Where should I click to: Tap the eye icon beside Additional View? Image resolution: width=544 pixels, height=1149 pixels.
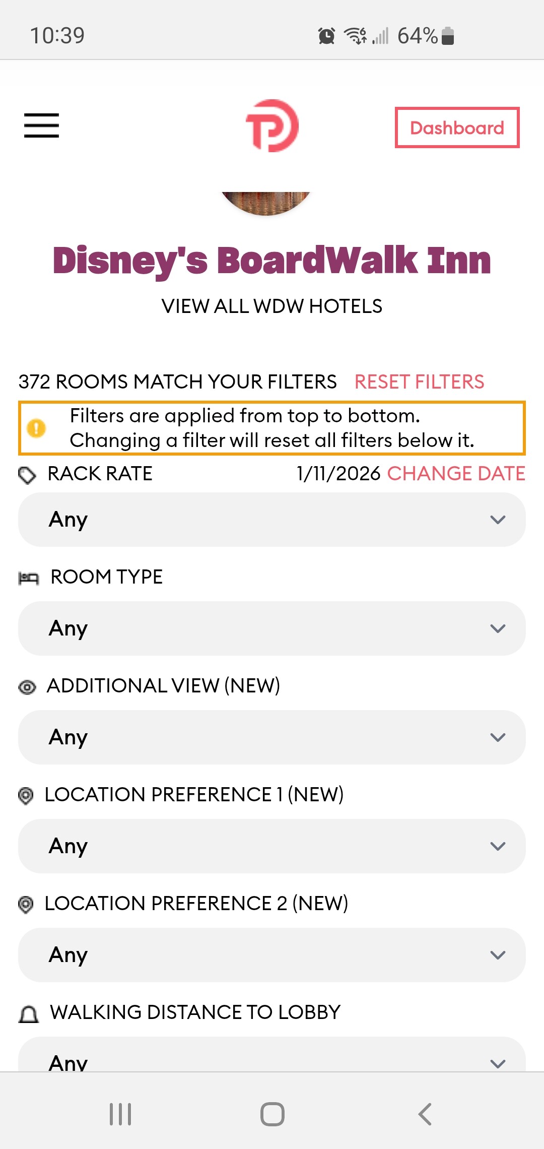tap(27, 687)
